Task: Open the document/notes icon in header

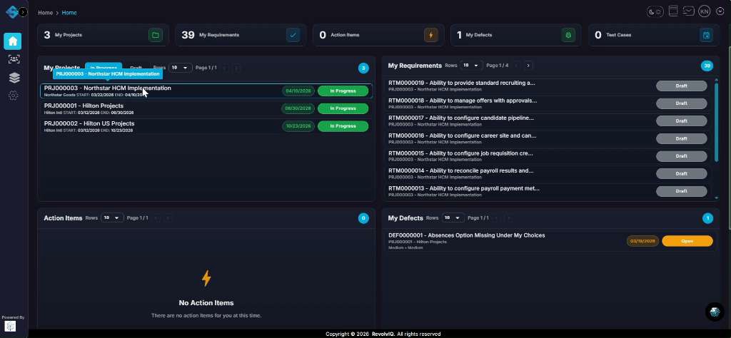Action: [x=672, y=11]
